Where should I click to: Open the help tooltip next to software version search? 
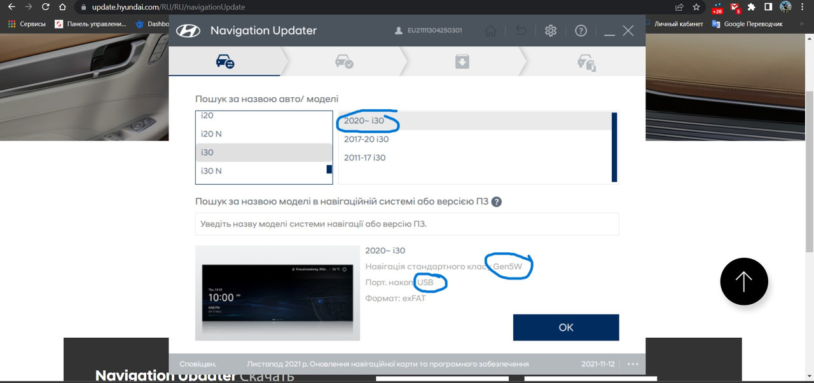[497, 202]
